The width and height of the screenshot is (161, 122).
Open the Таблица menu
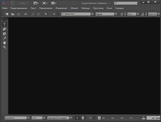pos(85,8)
